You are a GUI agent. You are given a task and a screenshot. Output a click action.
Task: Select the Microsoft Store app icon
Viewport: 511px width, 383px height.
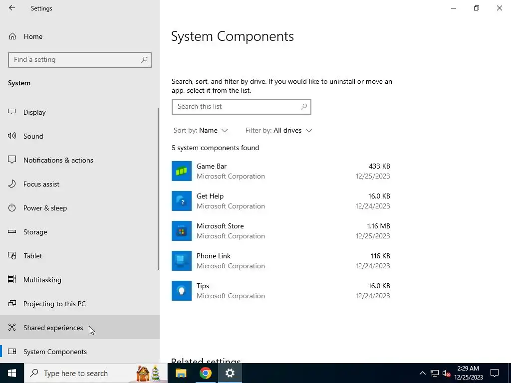(182, 231)
